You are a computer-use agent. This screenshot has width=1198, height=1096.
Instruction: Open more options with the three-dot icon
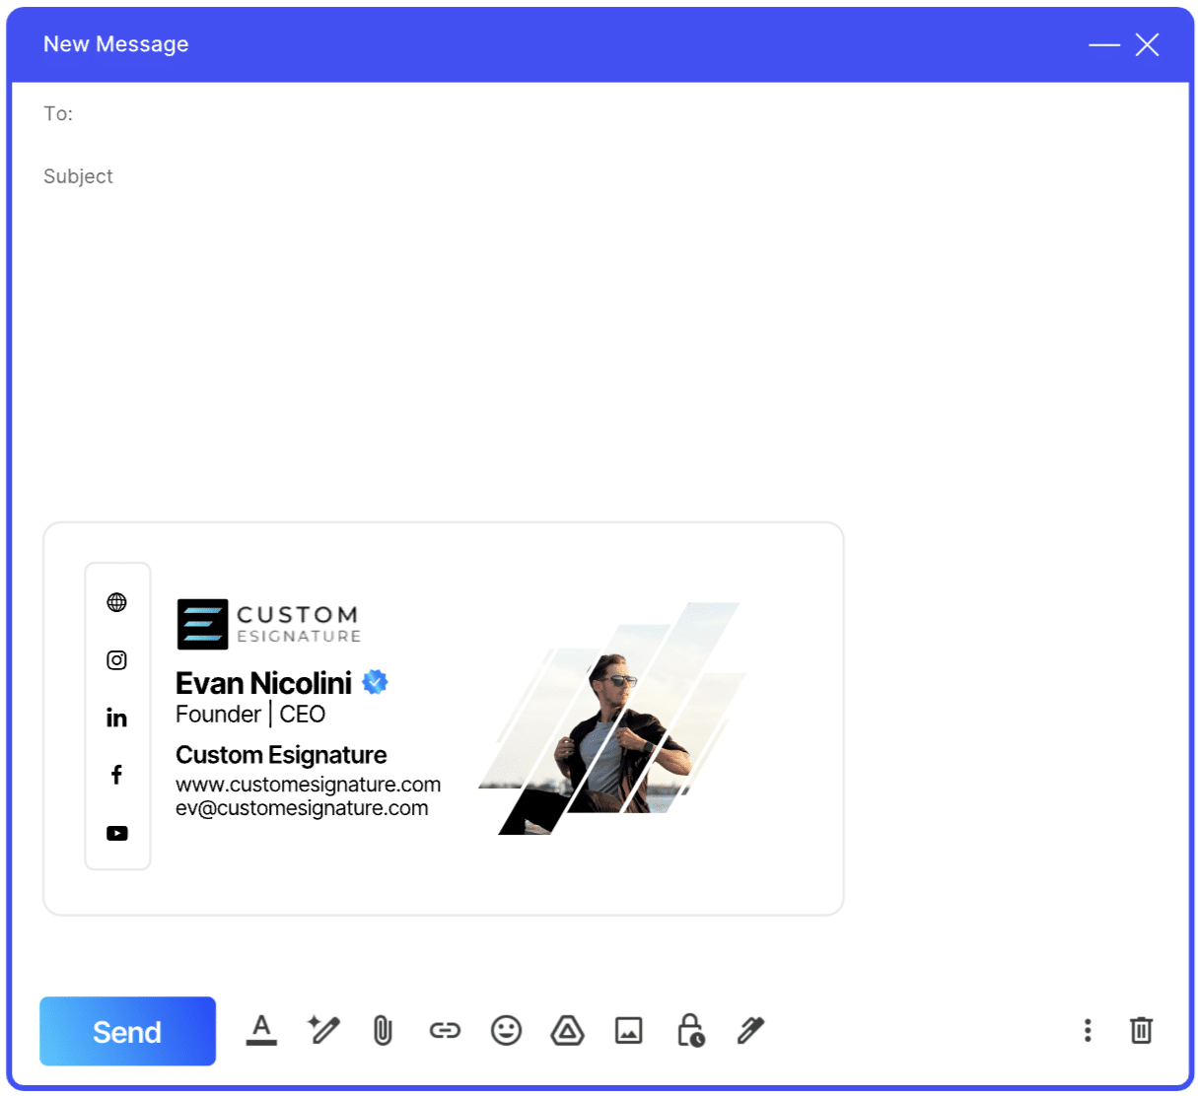tap(1087, 1031)
